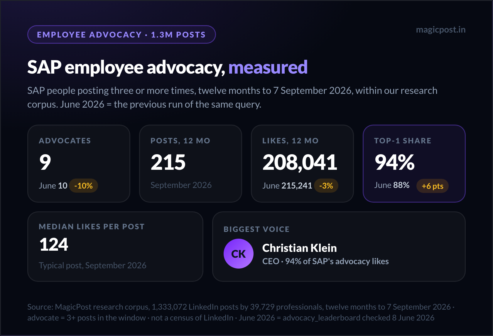Click the BIGGEST VOICE label

[x=256, y=229]
